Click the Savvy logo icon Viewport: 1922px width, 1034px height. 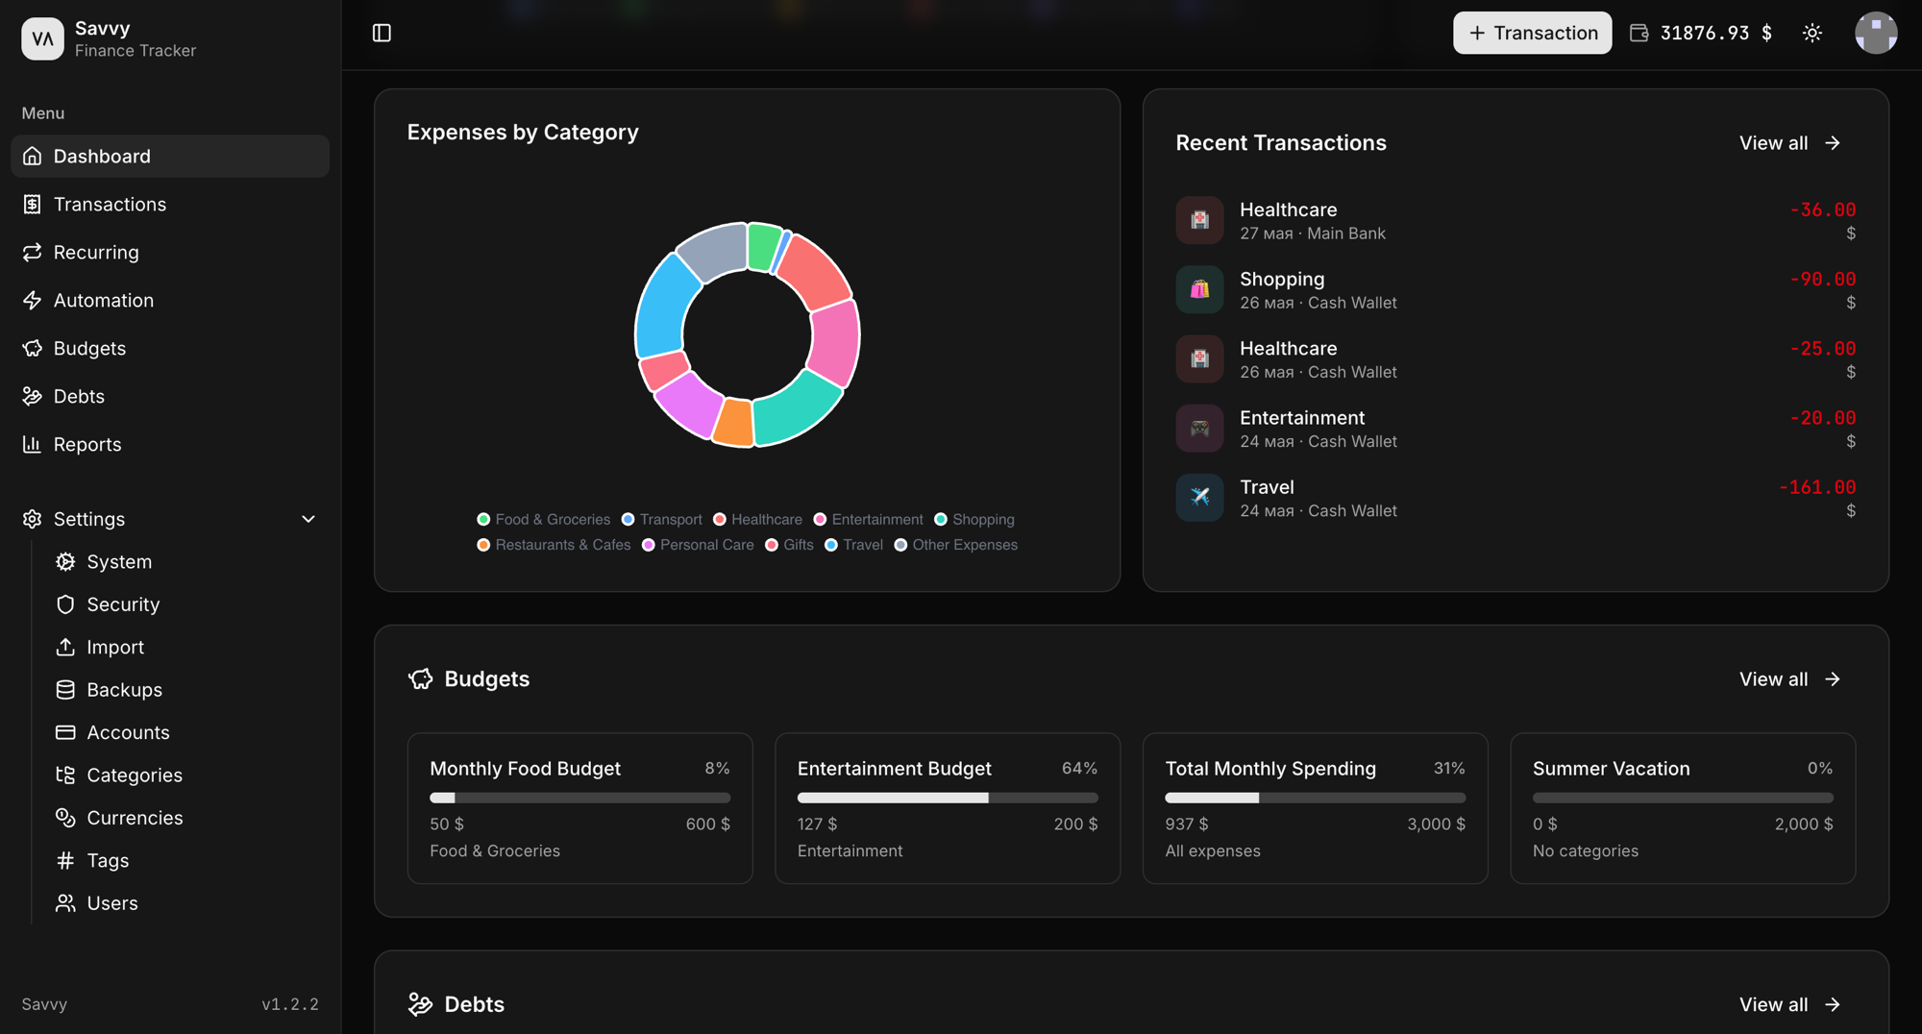42,38
